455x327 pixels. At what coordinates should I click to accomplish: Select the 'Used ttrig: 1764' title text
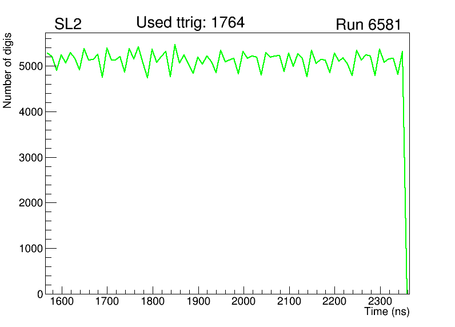(190, 23)
